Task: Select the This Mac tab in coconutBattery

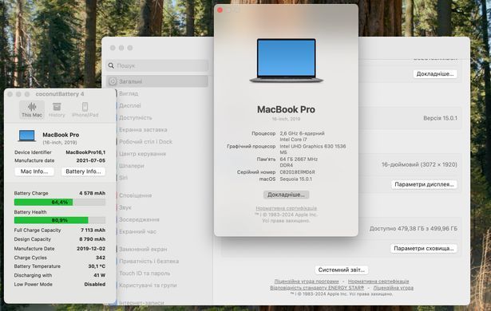Action: 32,110
